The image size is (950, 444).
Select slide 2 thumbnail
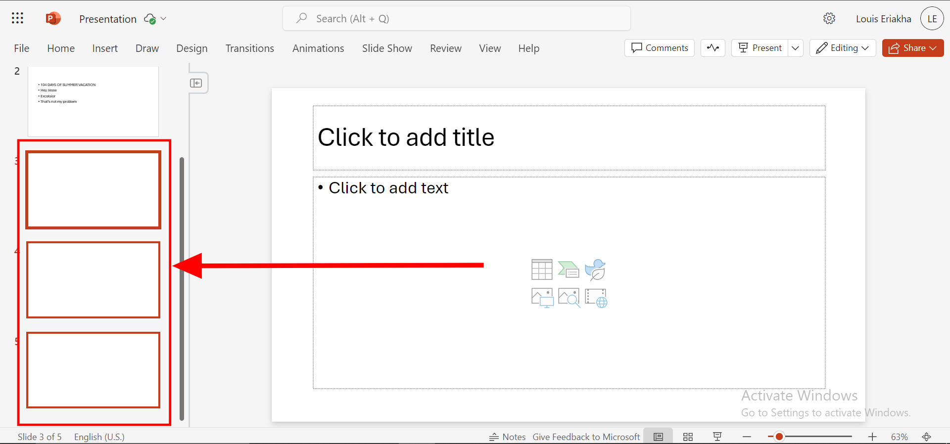click(93, 101)
